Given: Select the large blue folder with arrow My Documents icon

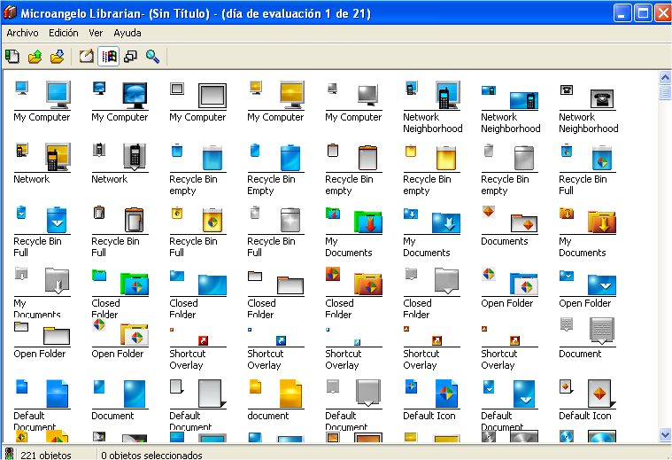Looking at the screenshot, I should click(x=446, y=222).
